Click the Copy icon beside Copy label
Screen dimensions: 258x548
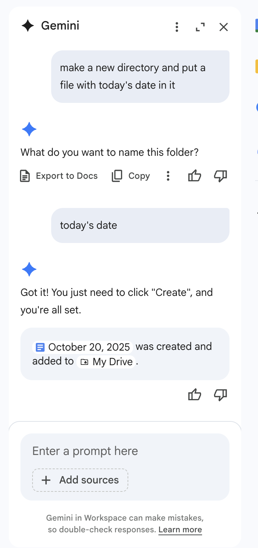pyautogui.click(x=117, y=176)
